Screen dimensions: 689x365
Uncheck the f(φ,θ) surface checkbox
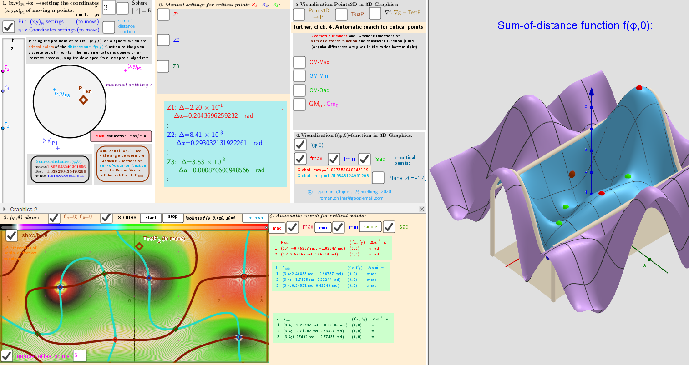click(x=300, y=145)
